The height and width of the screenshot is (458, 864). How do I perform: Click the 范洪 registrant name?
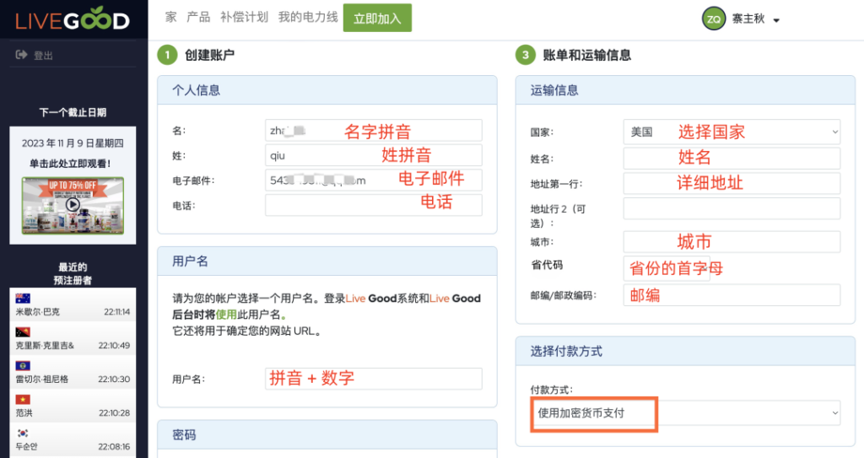point(24,412)
